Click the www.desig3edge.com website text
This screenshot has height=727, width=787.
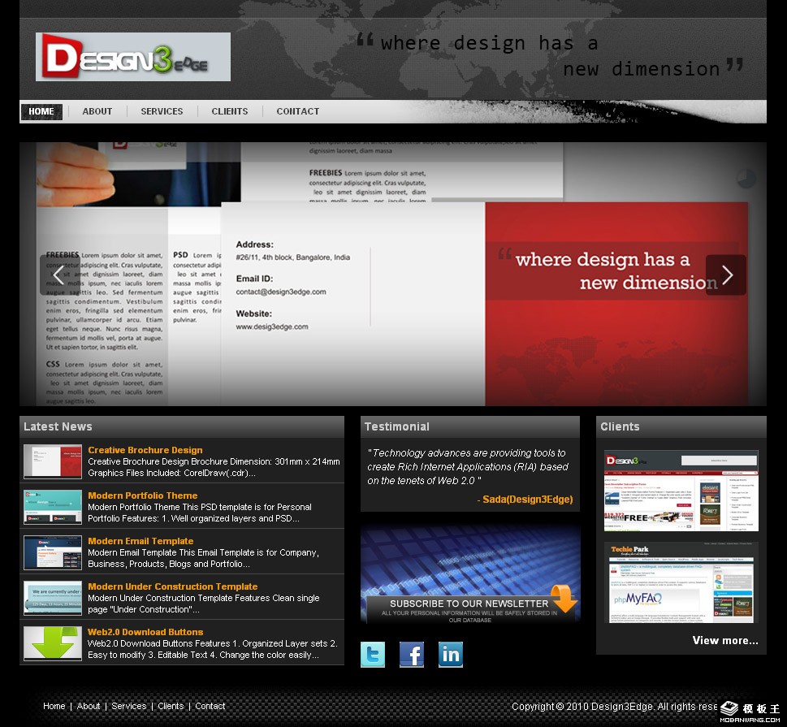(272, 327)
